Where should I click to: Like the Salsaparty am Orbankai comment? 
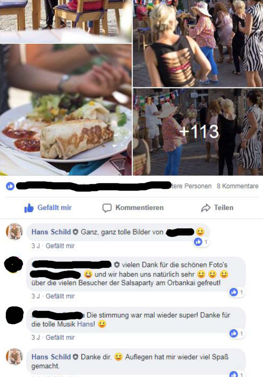pyautogui.click(x=60, y=296)
